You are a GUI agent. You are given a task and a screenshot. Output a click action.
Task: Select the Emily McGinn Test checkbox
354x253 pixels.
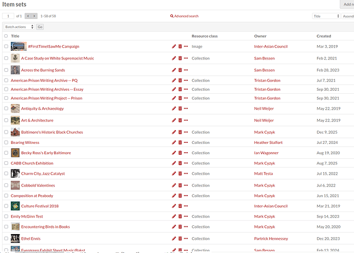(x=6, y=217)
